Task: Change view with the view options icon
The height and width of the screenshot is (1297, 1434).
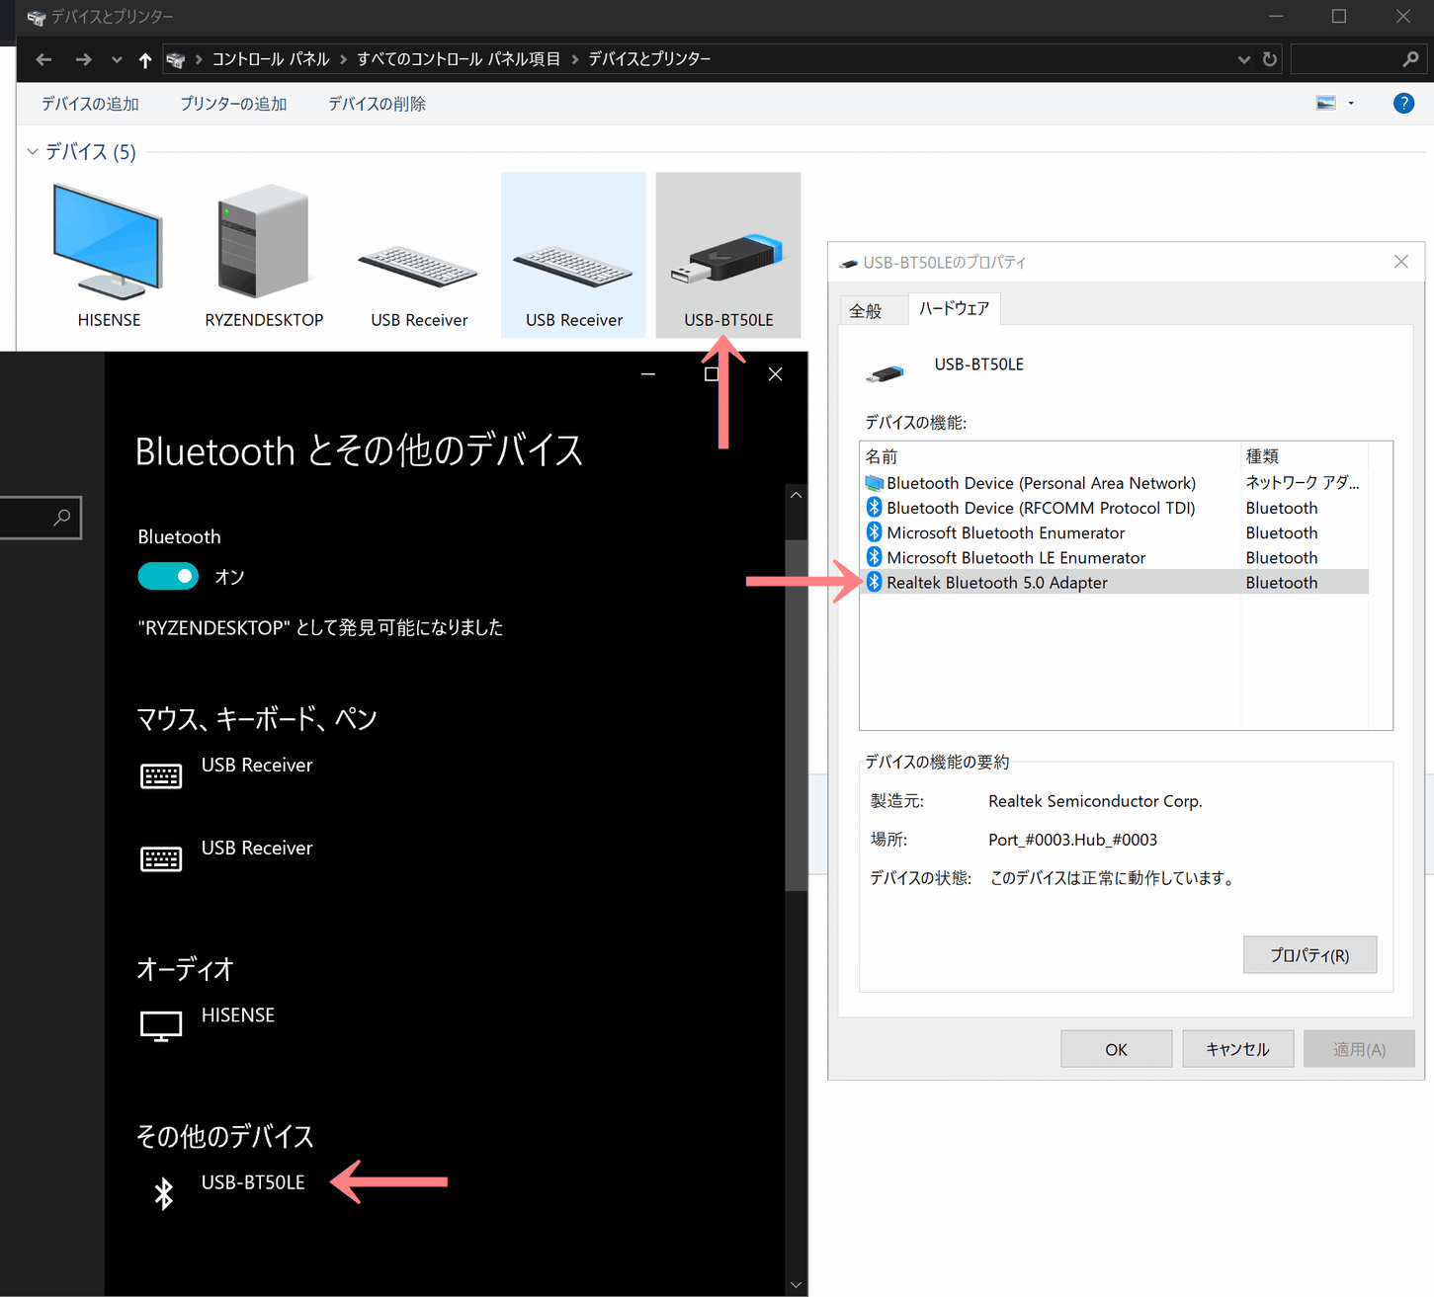Action: click(x=1326, y=103)
